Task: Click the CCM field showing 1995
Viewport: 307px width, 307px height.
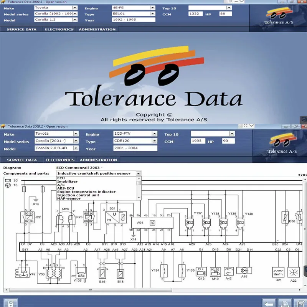Action: click(198, 141)
